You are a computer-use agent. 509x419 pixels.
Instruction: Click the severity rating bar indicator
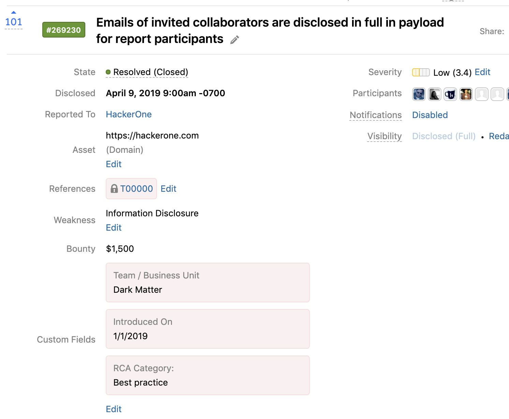421,72
